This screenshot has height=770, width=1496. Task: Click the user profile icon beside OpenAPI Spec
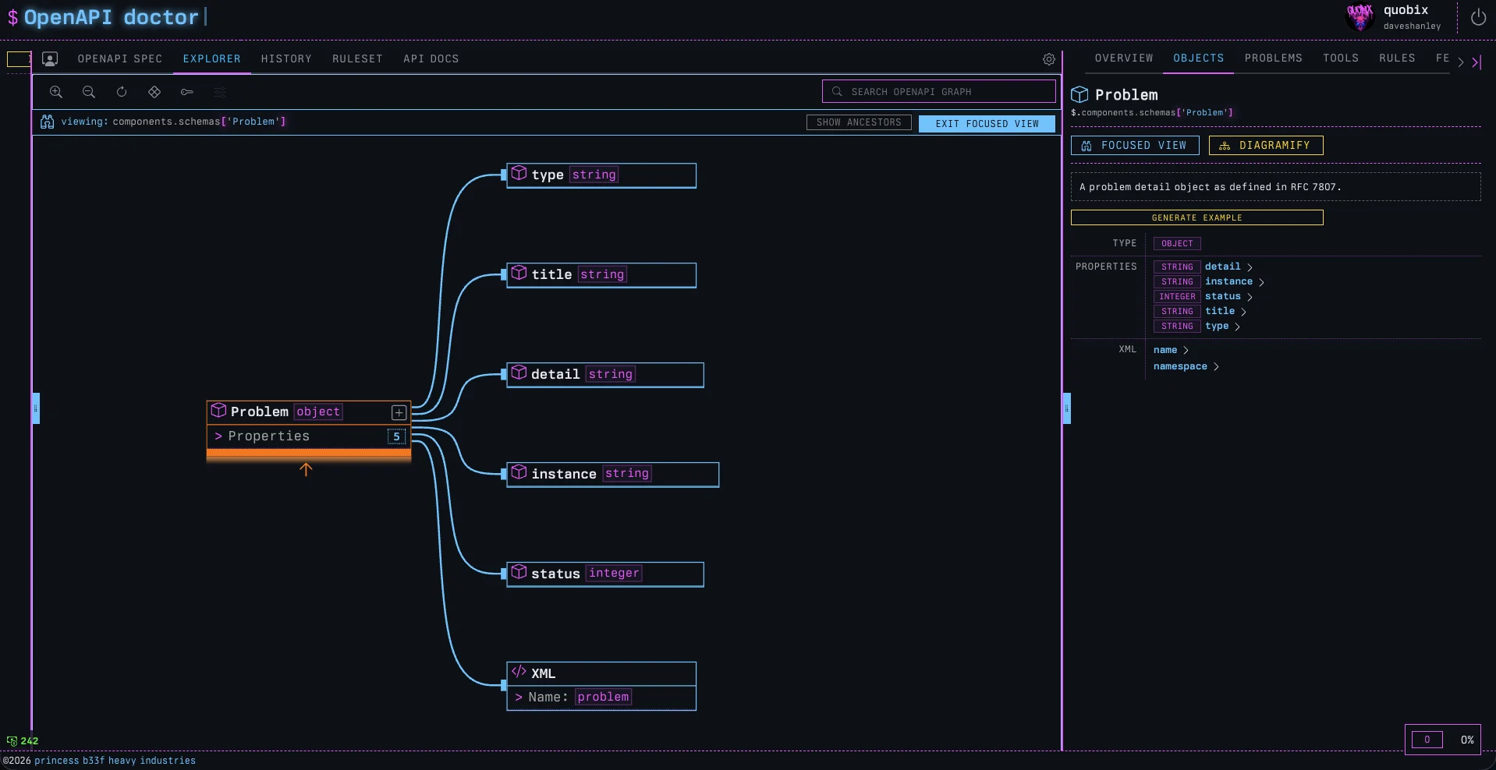pyautogui.click(x=50, y=59)
